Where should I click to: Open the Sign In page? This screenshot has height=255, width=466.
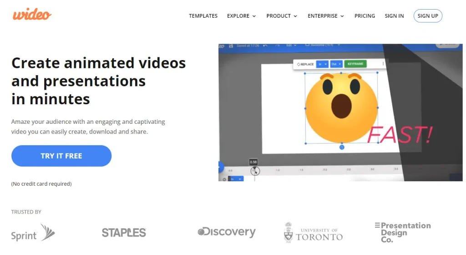point(394,16)
